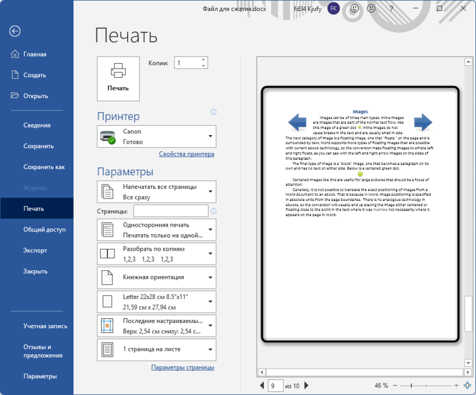Click the smiley face feedback icon
The height and width of the screenshot is (395, 476).
355,9
